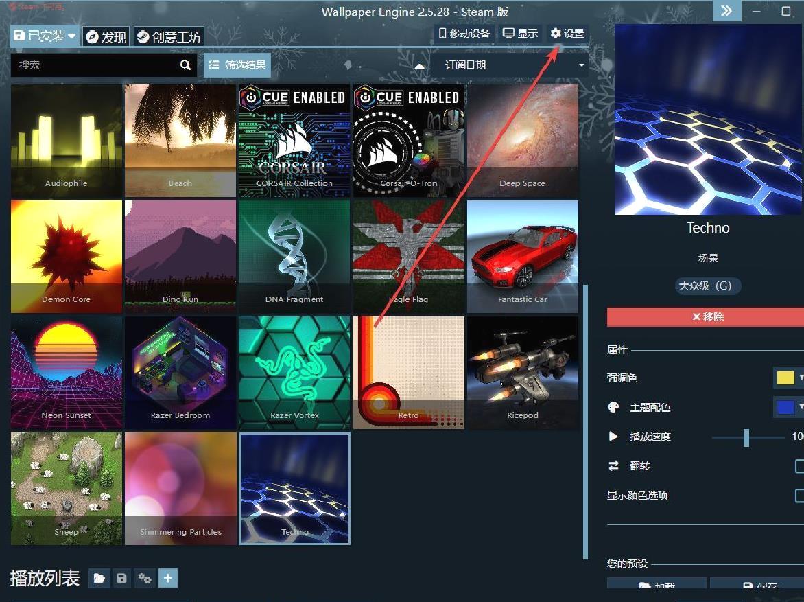The width and height of the screenshot is (804, 602).
Task: Switch to the 创意工坊 tab
Action: click(x=169, y=37)
